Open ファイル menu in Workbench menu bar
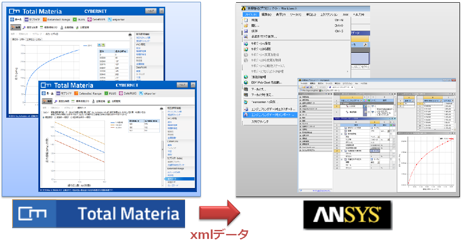 tap(251, 14)
